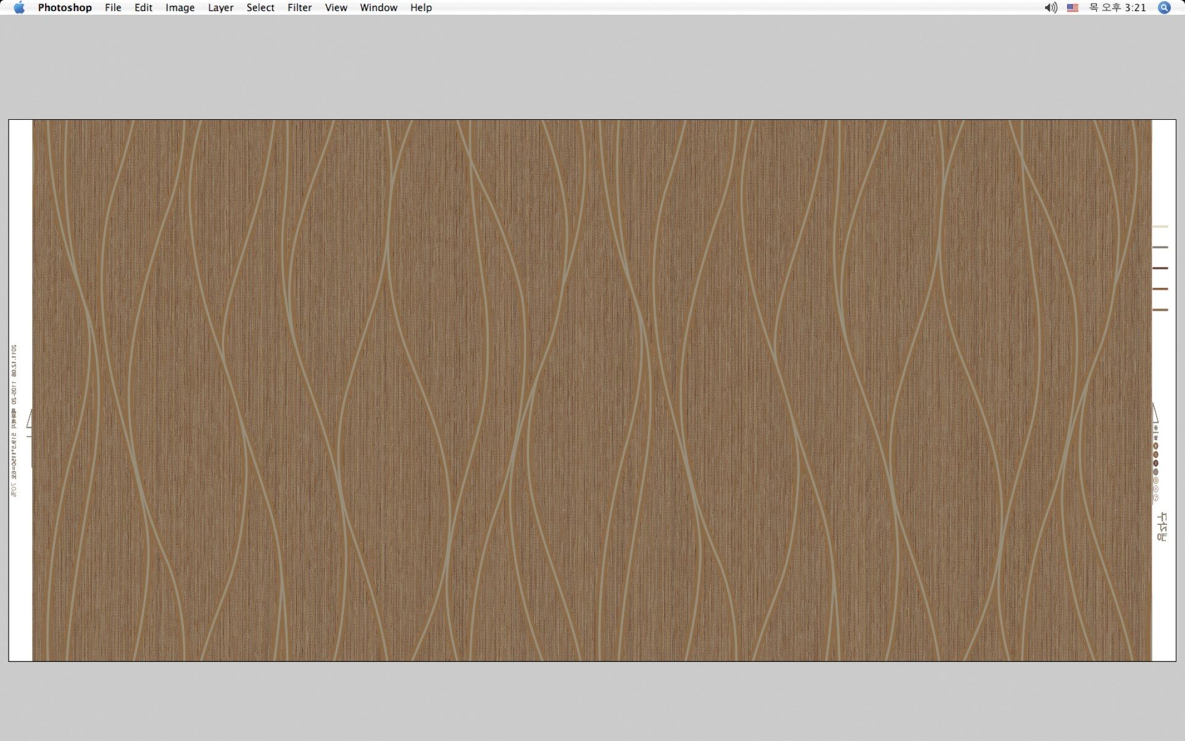Open the Window menu
1185x741 pixels.
(378, 7)
